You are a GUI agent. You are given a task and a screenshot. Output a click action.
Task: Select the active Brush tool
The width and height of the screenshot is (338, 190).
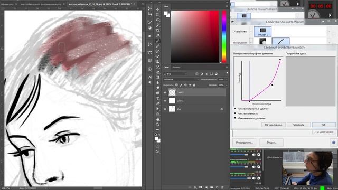coord(158,41)
